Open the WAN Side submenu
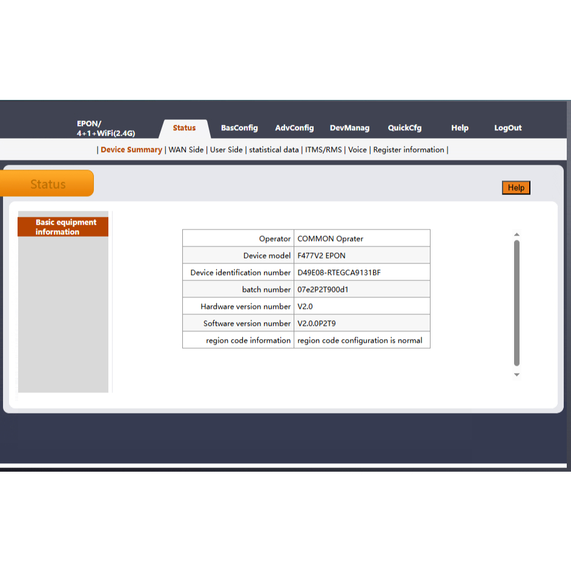This screenshot has height=571, width=571. click(186, 150)
